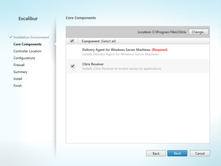Jump to the Summary step

point(20,72)
